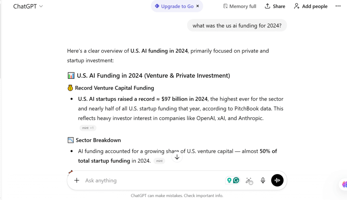The image size is (347, 200).
Task: Click the green lightbulb extension icon
Action: 229,180
